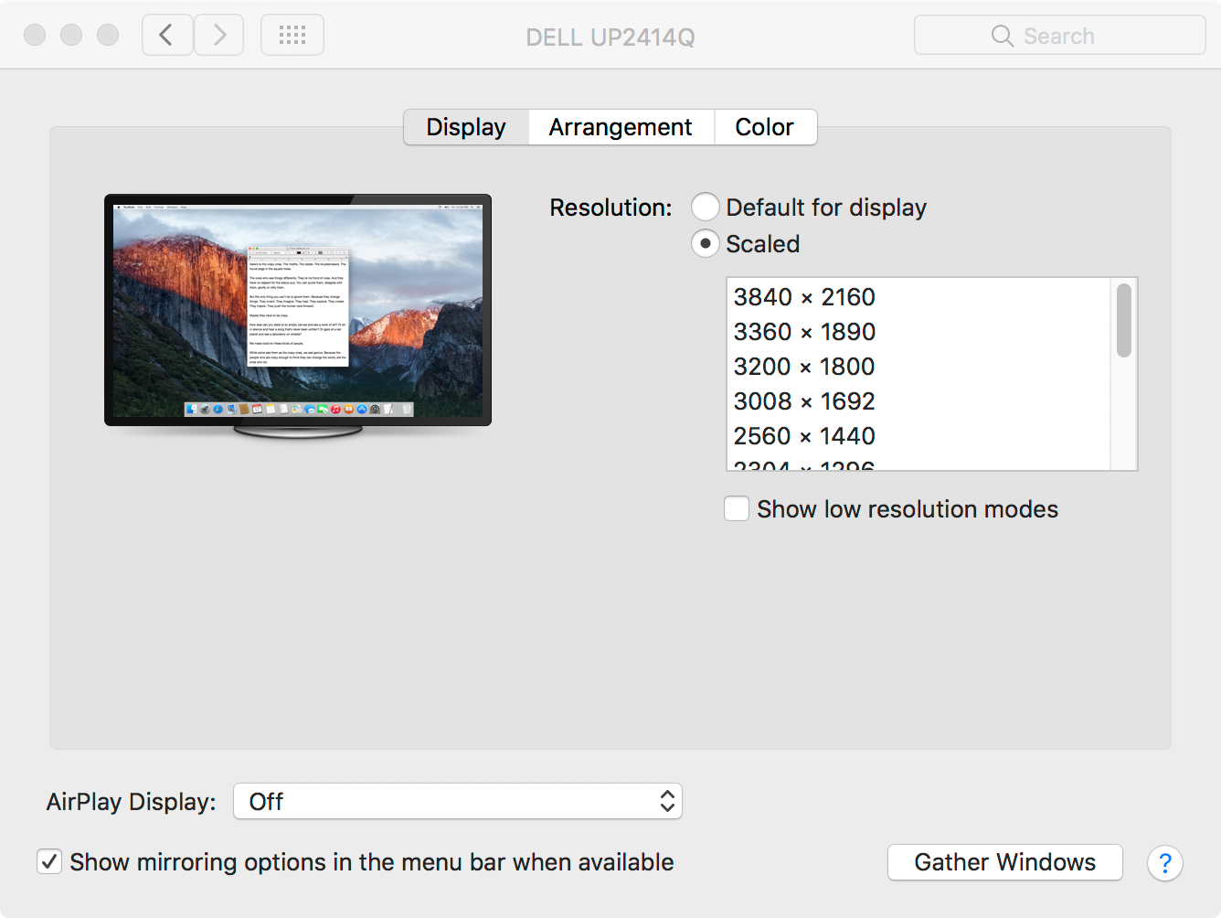1221x918 pixels.
Task: Go back with the left chevron button
Action: coord(167,36)
